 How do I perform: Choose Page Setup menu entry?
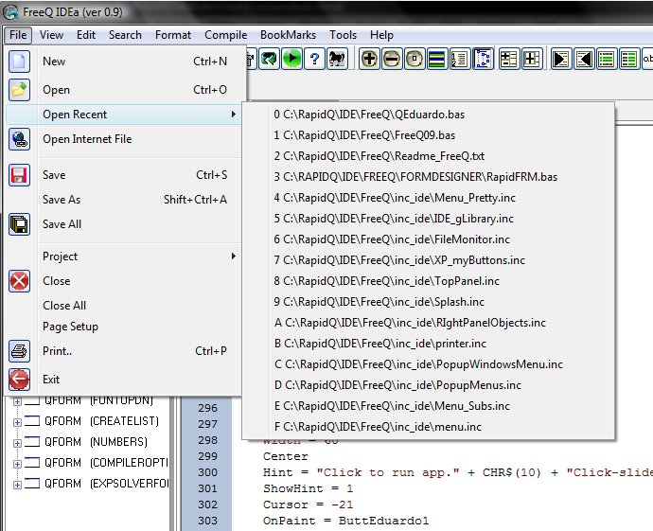coord(124,327)
